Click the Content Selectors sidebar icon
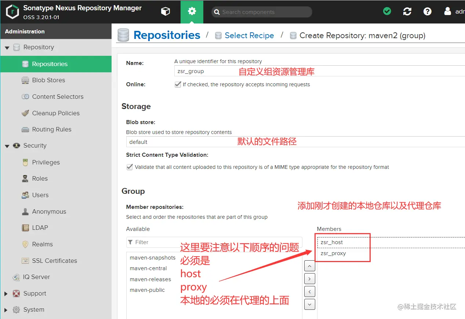 coord(25,97)
